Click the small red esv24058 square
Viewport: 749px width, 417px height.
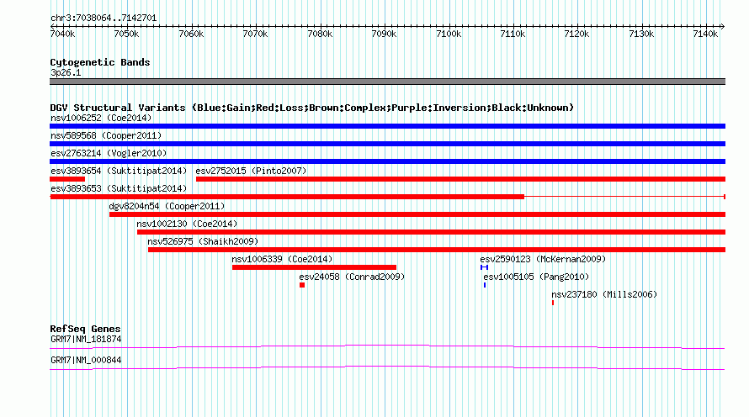302,285
